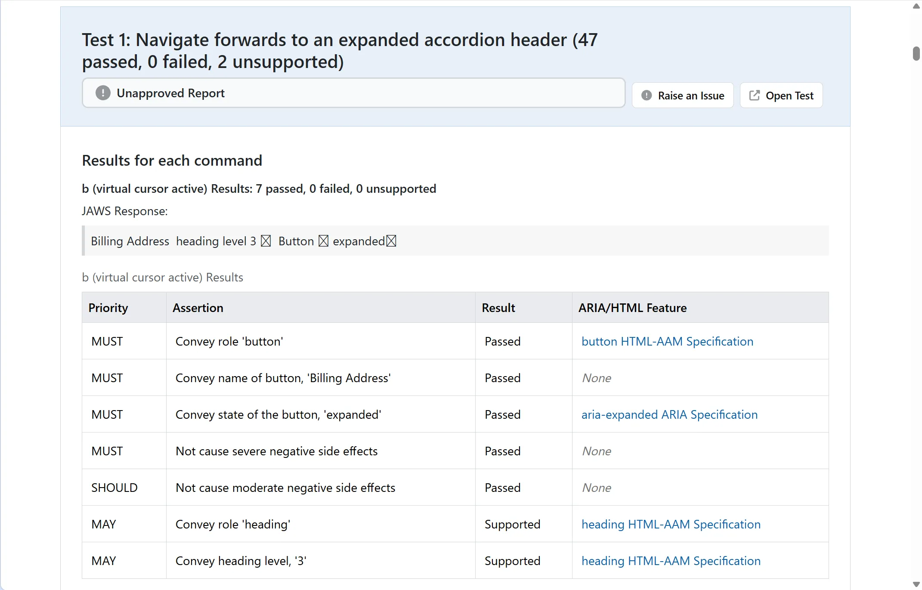Image resolution: width=922 pixels, height=590 pixels.
Task: Click the vertical scrollbar thumb
Action: 916,54
